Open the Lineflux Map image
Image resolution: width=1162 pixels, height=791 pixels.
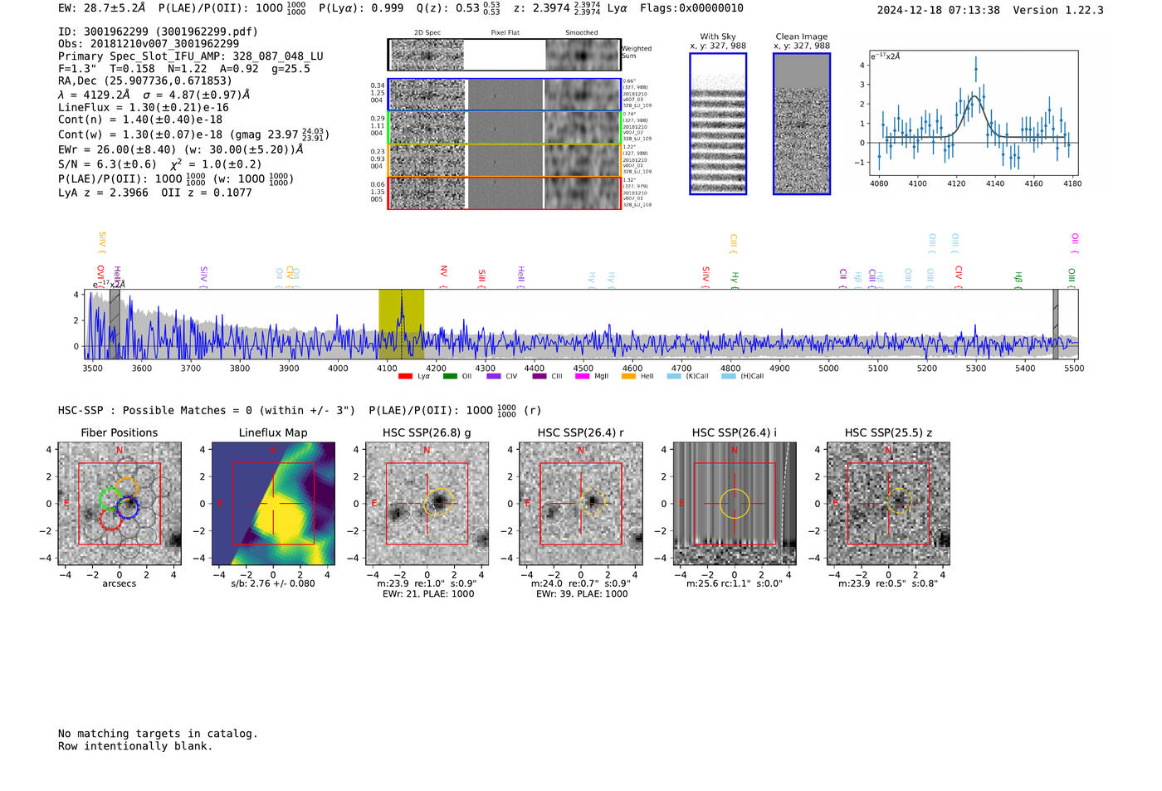pos(273,504)
